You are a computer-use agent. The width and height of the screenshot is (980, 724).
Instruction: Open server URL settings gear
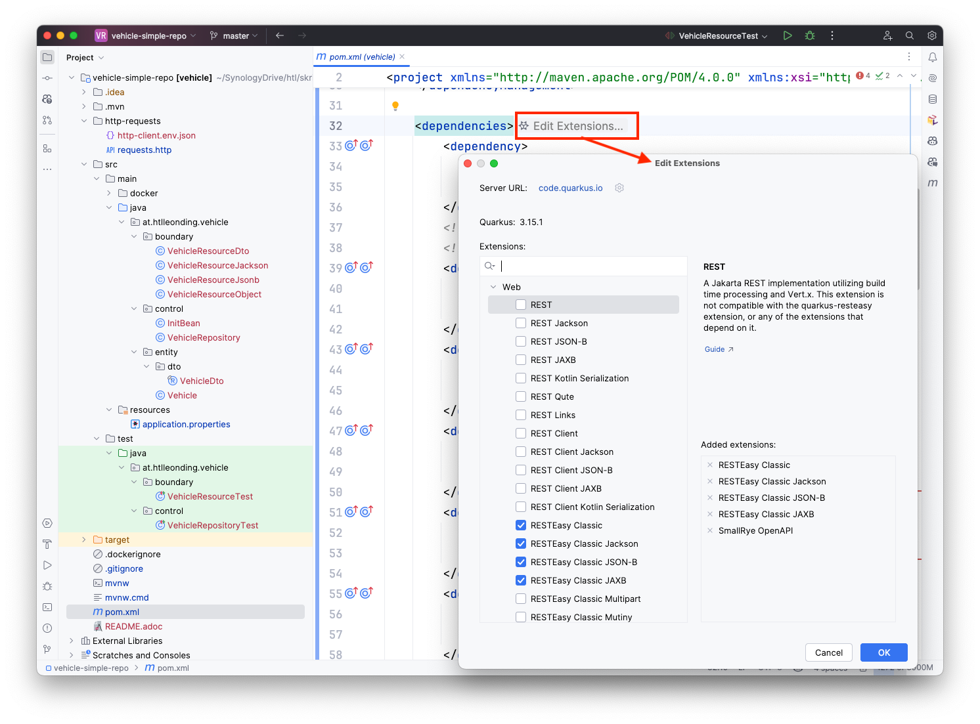[619, 188]
